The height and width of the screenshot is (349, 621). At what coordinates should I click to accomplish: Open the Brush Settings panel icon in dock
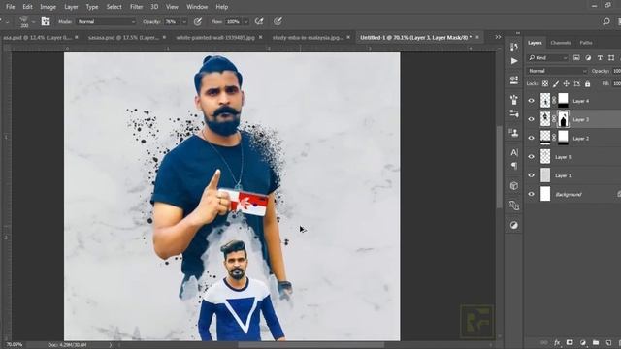pos(514,113)
